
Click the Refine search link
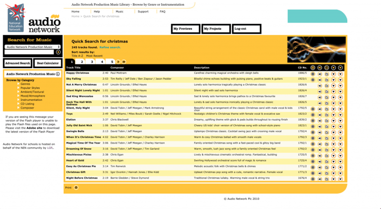pyautogui.click(x=110, y=47)
